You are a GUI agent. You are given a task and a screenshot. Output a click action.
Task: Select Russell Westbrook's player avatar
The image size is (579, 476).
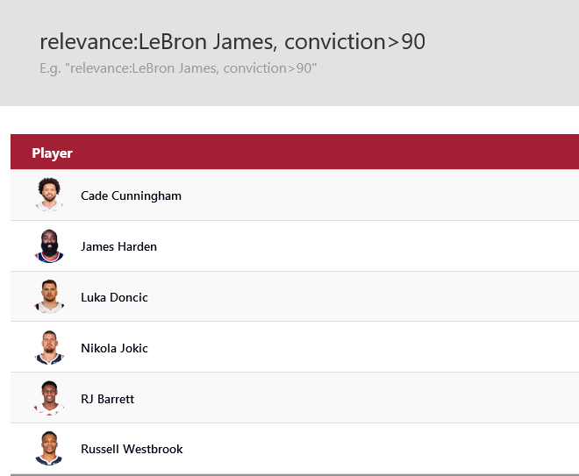click(50, 448)
